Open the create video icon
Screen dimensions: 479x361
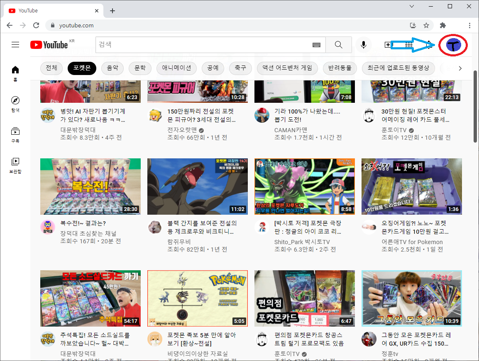[387, 45]
